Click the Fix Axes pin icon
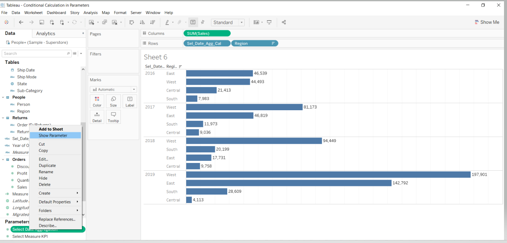 [203, 22]
